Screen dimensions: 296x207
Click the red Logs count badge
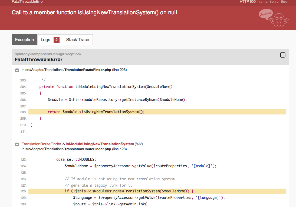57,40
